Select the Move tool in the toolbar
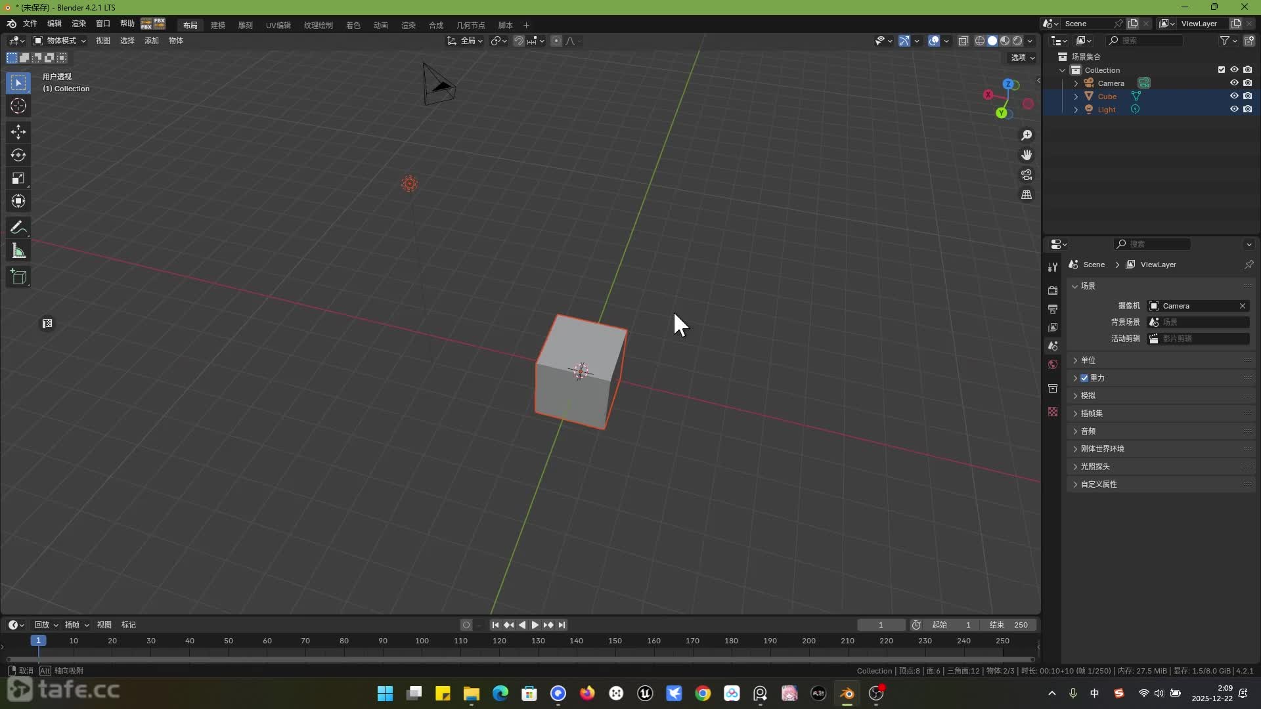Image resolution: width=1261 pixels, height=709 pixels. pyautogui.click(x=18, y=132)
